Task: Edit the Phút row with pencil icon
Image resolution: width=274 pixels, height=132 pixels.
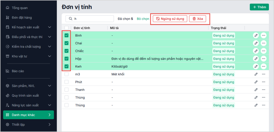Action: pos(256,82)
